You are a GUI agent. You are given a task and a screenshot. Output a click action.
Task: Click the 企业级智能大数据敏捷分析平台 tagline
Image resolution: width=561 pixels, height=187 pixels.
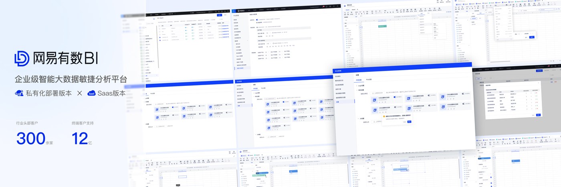click(71, 79)
